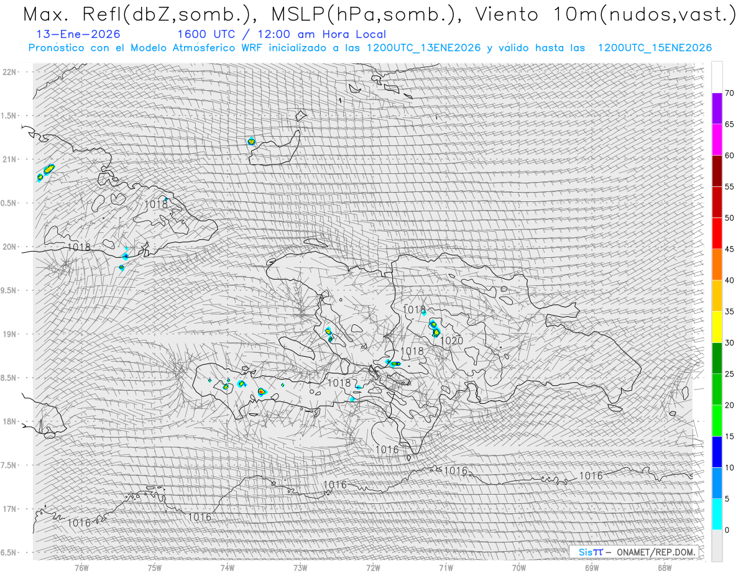
Task: Click the colorbar label 0
Action: 727,529
